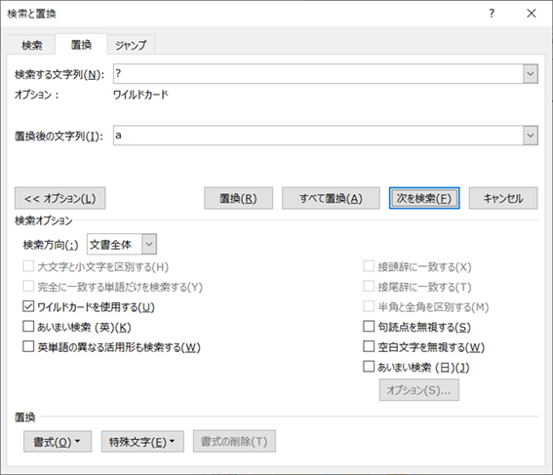Click the キャンセル button

tap(503, 198)
